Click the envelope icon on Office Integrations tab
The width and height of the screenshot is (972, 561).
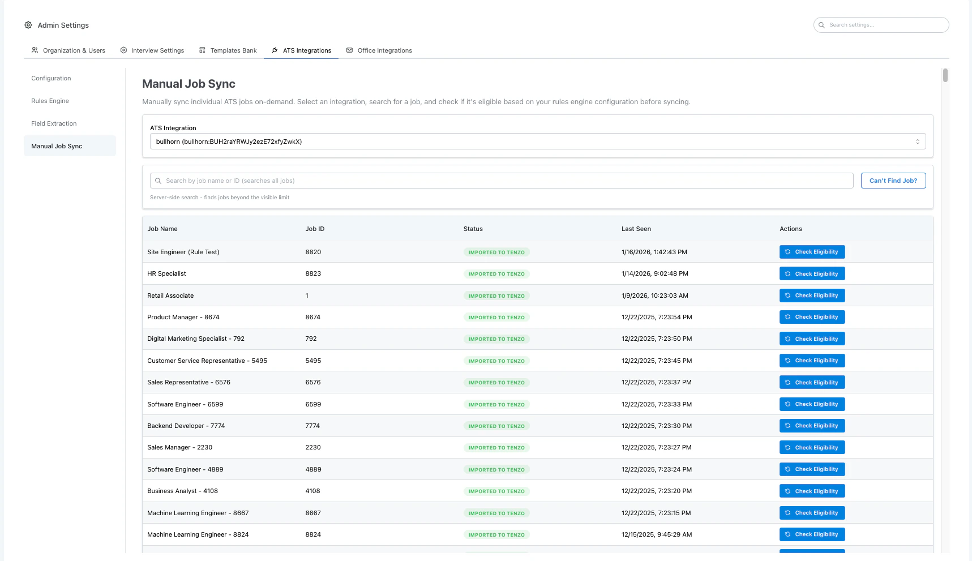[x=349, y=50]
